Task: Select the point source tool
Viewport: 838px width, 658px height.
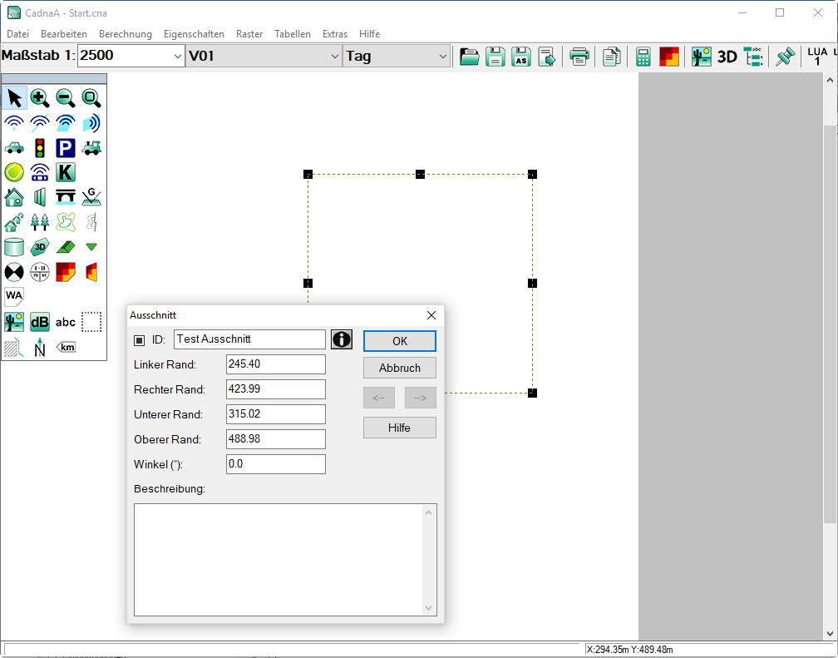Action: point(14,124)
